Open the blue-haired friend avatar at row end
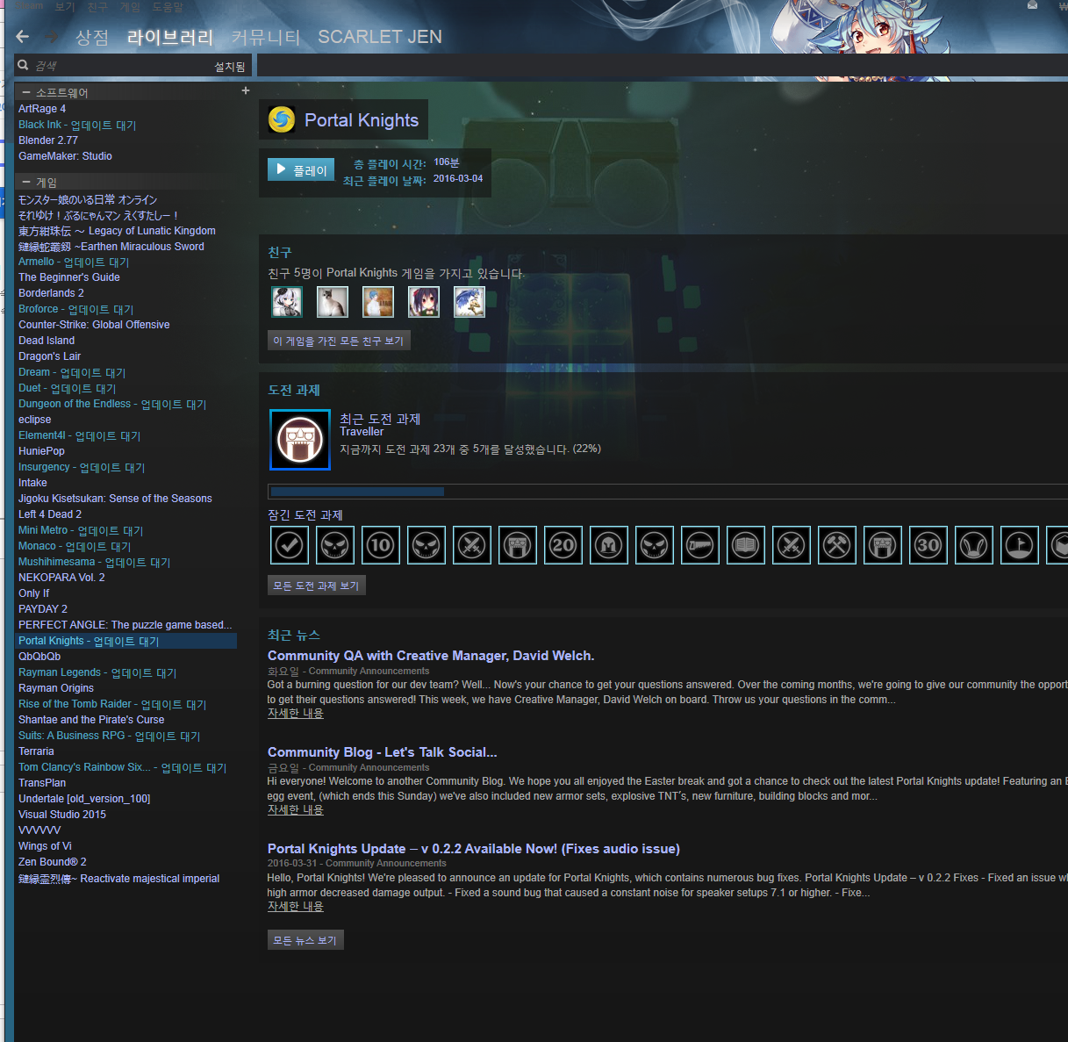This screenshot has height=1042, width=1068. (x=469, y=302)
